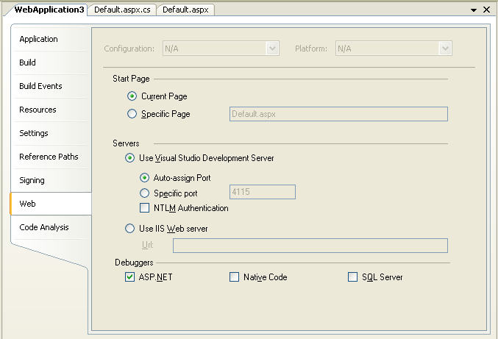Image resolution: width=498 pixels, height=339 pixels.
Task: Open the Platform dropdown
Action: pos(394,49)
